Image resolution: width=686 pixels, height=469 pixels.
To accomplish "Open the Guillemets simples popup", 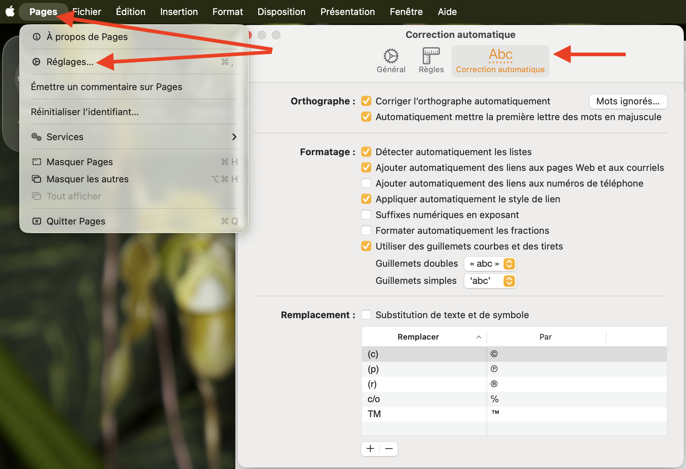I will 490,281.
